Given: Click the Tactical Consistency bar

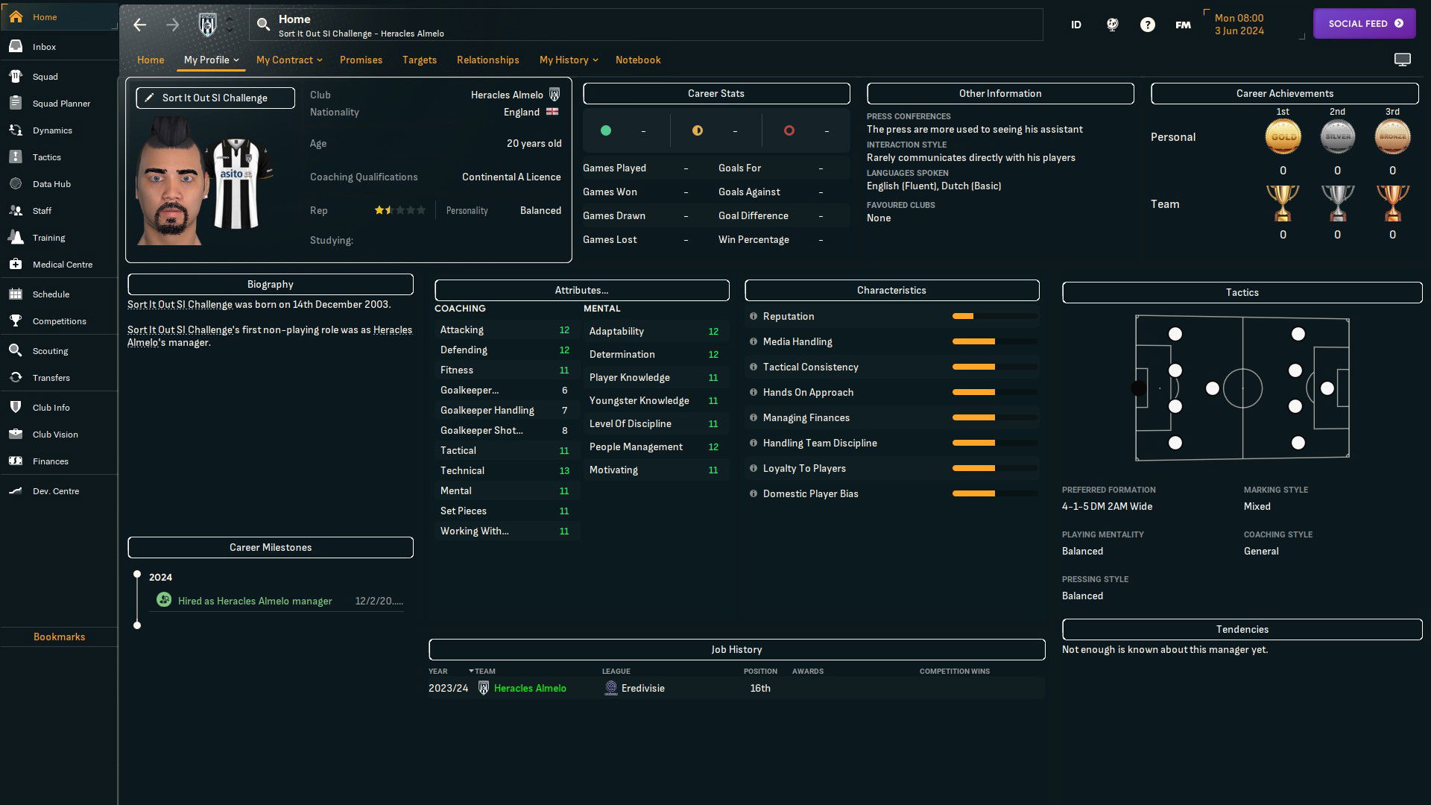Looking at the screenshot, I should pyautogui.click(x=994, y=367).
